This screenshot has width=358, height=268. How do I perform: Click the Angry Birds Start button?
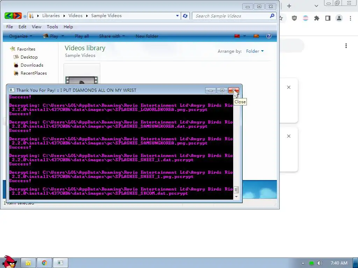tap(9, 262)
